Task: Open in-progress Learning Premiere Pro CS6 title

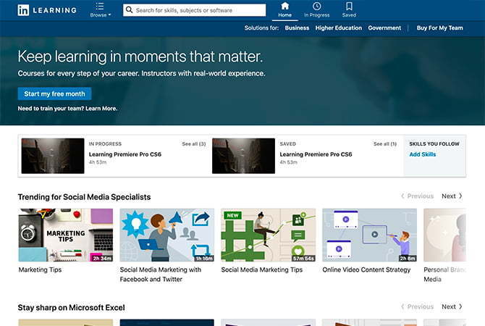Action: point(125,154)
